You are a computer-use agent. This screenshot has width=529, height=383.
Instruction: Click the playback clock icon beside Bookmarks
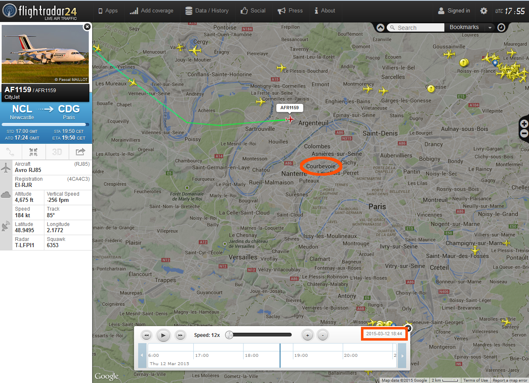tap(501, 27)
